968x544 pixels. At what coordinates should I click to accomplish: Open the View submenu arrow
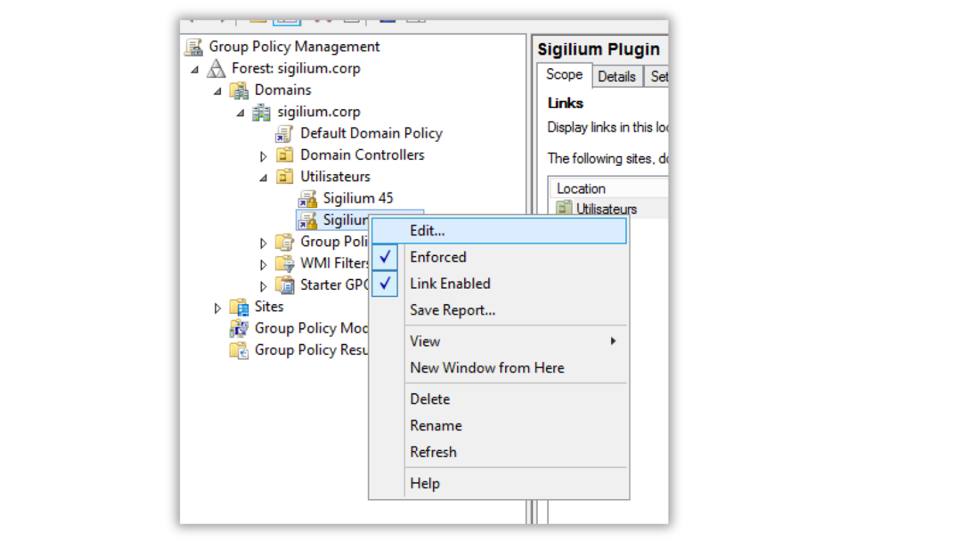pyautogui.click(x=613, y=342)
